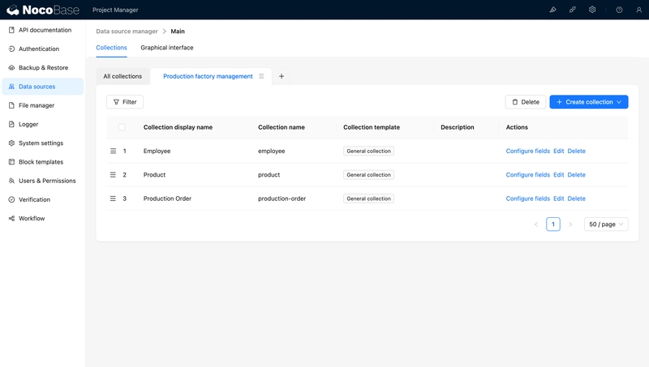Click the menu icon on Production factory management tab

click(261, 76)
